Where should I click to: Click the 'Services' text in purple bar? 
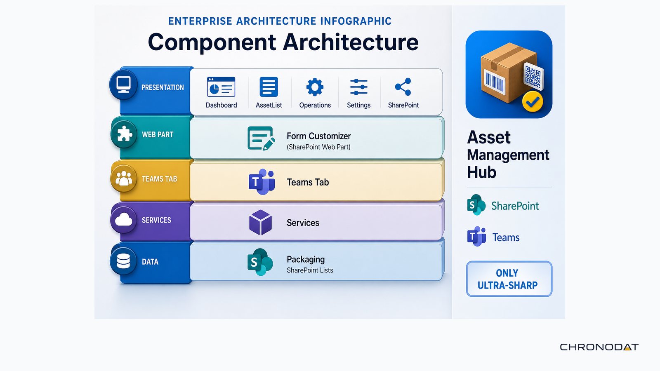[x=303, y=223]
